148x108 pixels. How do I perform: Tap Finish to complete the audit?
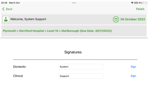tap(140, 9)
